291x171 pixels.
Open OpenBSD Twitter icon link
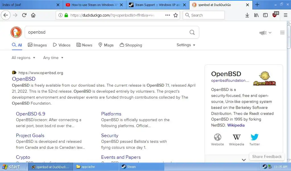click(254, 140)
